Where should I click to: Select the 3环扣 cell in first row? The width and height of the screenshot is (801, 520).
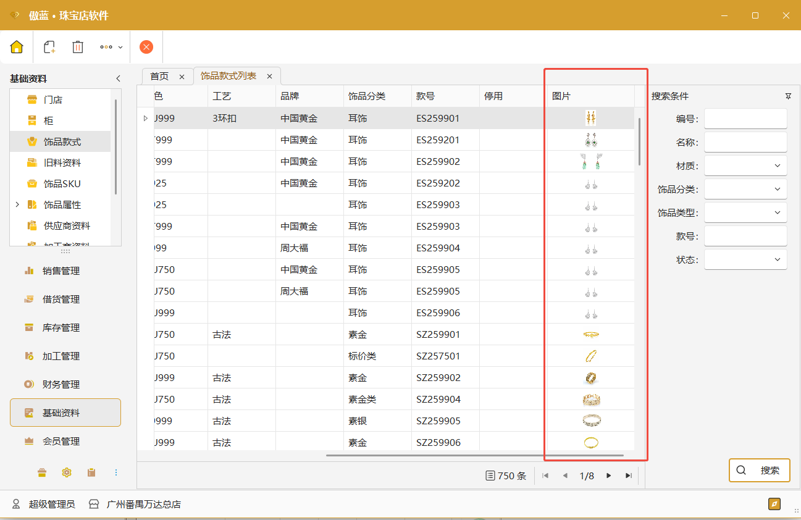[x=241, y=118]
